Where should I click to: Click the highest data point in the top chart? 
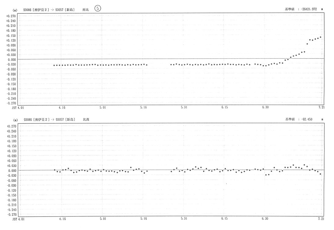(321, 37)
